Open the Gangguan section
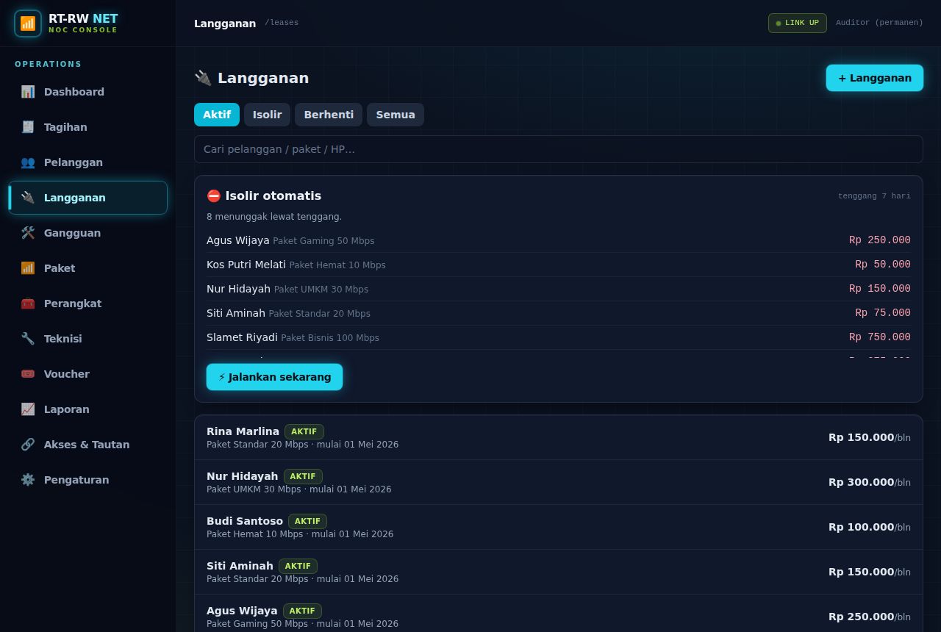Screen dimensions: 941x632 coord(88,233)
